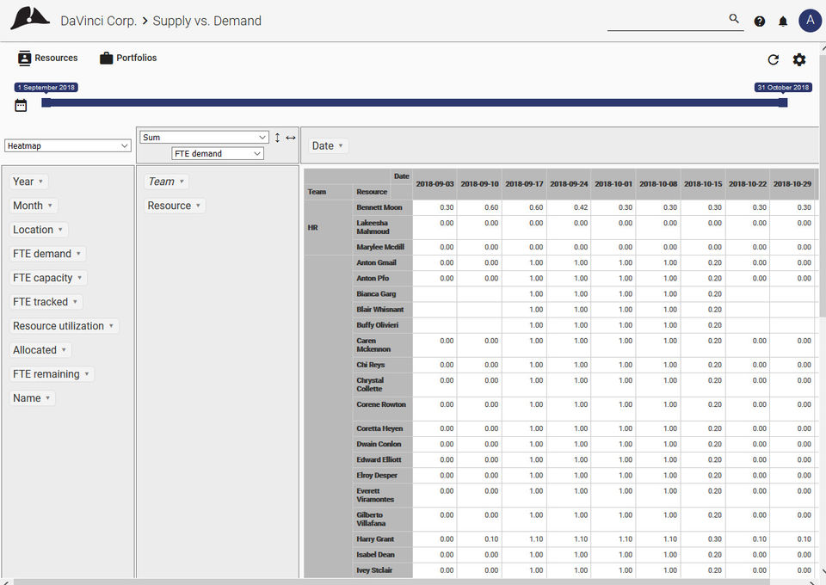This screenshot has height=585, width=826.
Task: Click the FTE demand chip in attribute list
Action: [x=46, y=255]
